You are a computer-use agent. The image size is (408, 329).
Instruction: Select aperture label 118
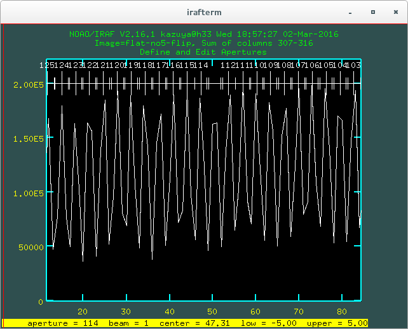pyautogui.click(x=145, y=65)
